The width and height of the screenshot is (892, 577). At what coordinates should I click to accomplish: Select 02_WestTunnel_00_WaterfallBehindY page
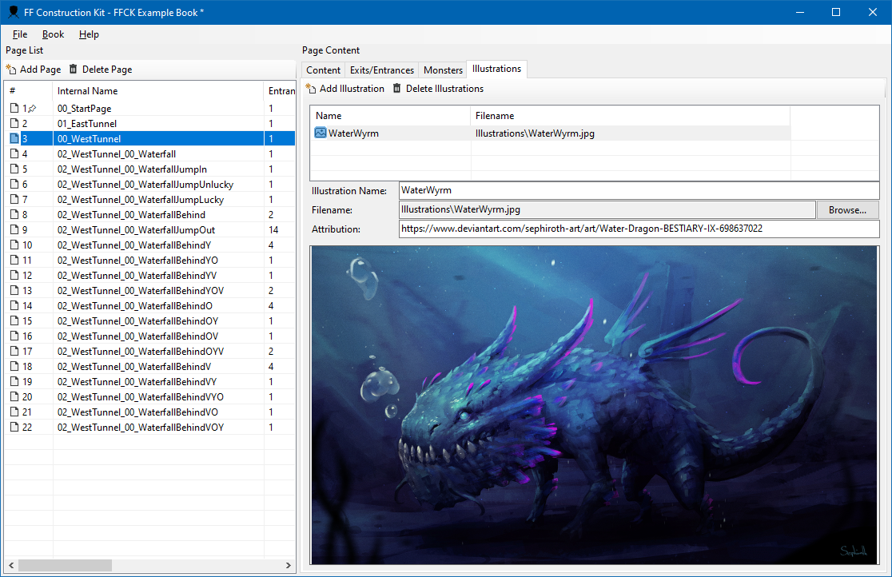click(150, 245)
